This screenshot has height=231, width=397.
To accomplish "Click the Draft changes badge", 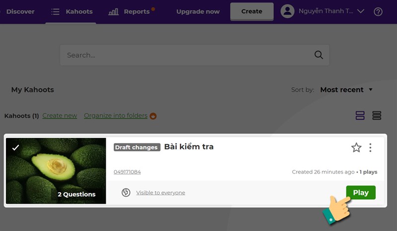I will 137,147.
